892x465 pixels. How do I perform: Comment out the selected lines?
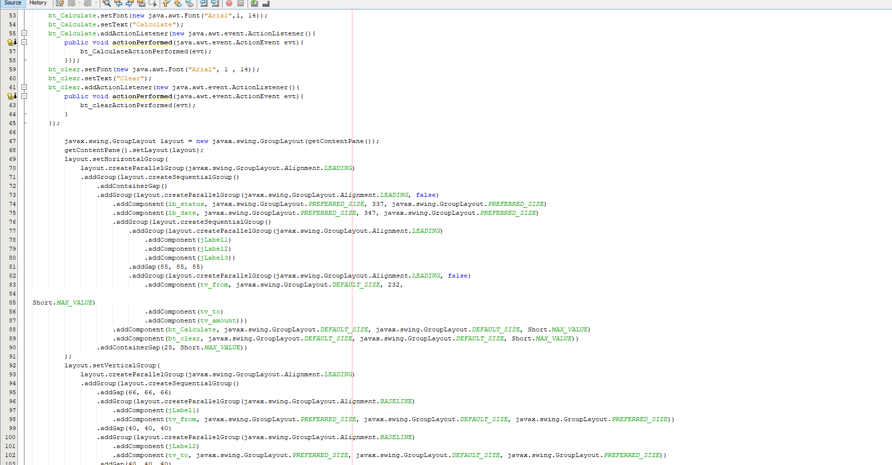255,3
